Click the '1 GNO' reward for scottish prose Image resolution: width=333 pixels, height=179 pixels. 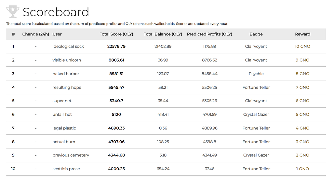coord(302,169)
